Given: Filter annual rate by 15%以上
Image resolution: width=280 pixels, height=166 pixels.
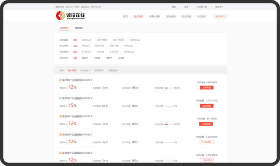Looking at the screenshot, I should pyautogui.click(x=128, y=46).
